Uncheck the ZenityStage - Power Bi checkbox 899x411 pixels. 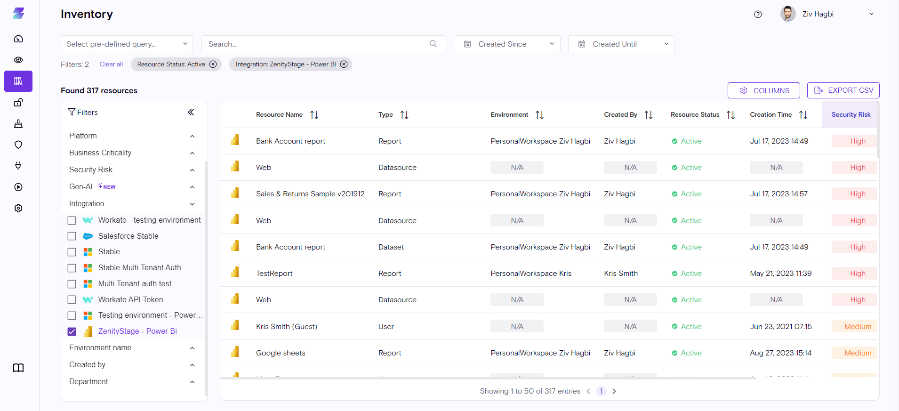point(72,331)
